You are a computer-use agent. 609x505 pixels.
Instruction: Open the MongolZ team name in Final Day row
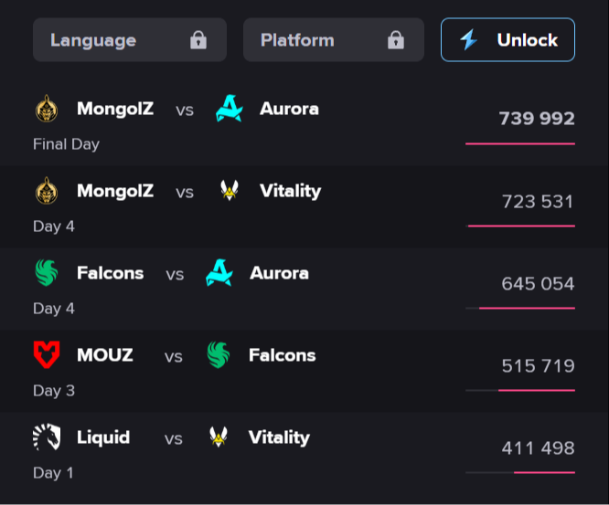[x=115, y=110]
